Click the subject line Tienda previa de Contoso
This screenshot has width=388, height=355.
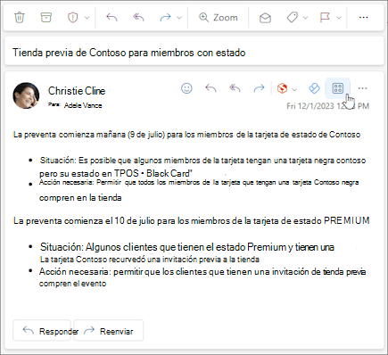[x=129, y=53]
